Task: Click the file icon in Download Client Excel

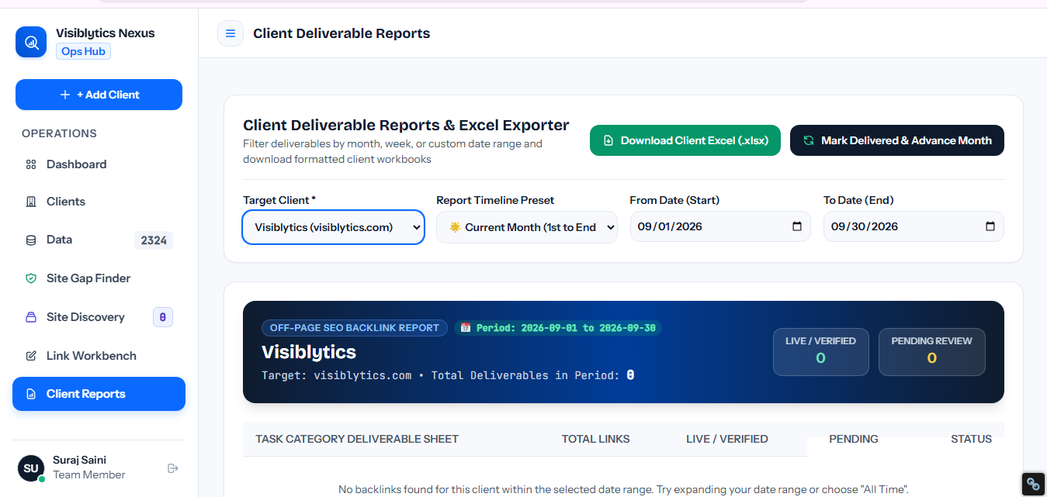Action: pyautogui.click(x=608, y=140)
